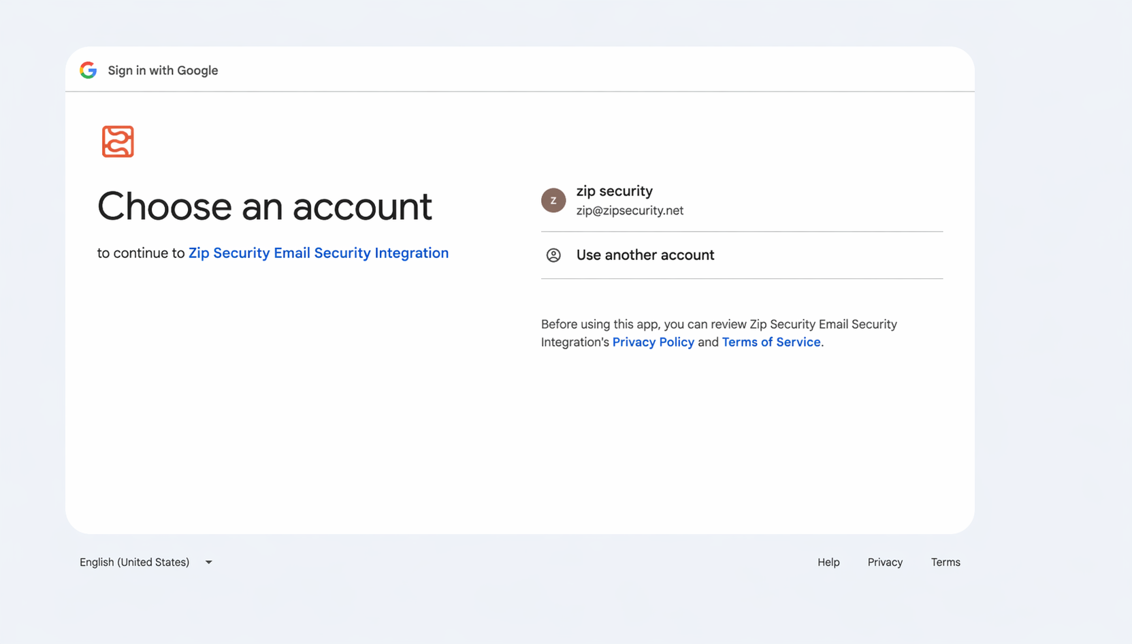
Task: Click the Google logo in the header
Action: tap(88, 70)
